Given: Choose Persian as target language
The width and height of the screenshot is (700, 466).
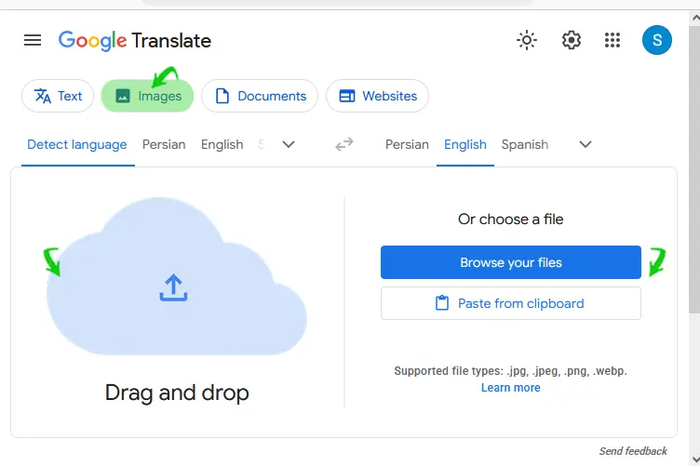Looking at the screenshot, I should [x=407, y=144].
